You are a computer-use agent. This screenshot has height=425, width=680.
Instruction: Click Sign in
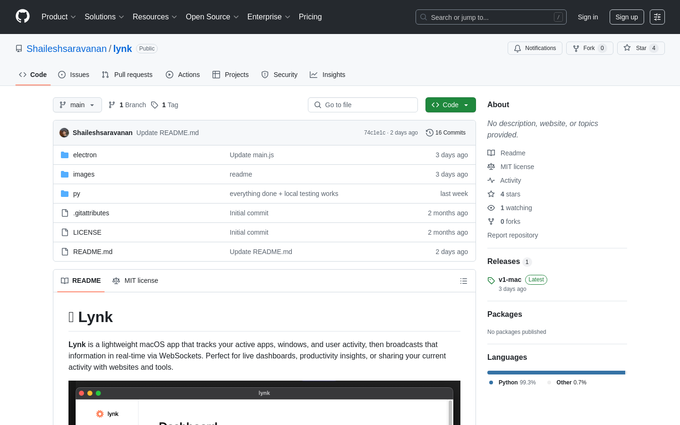pos(588,17)
